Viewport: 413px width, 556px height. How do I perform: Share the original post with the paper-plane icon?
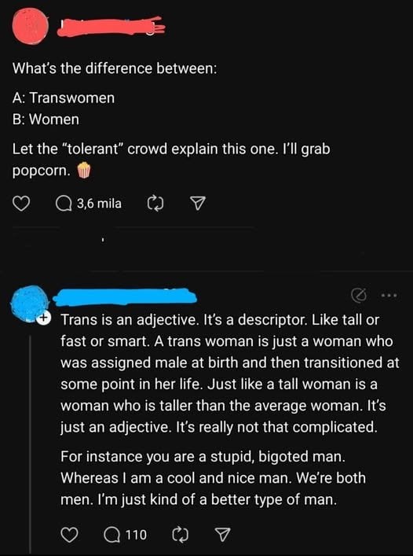point(198,204)
